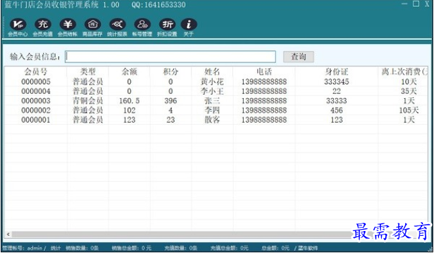Click the 105天 last-consumption cell
Viewport: 436px width, 253px height.
click(409, 110)
